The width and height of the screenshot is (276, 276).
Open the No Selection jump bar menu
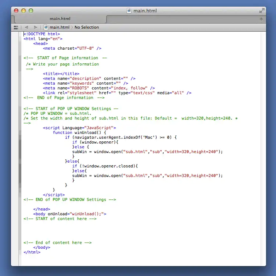[x=87, y=27]
